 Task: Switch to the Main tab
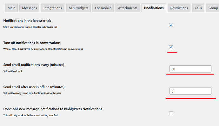[x=11, y=8]
